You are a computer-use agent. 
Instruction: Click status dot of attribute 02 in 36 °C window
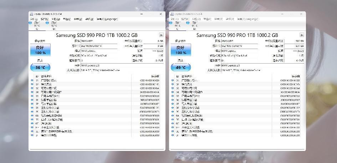coord(32,84)
